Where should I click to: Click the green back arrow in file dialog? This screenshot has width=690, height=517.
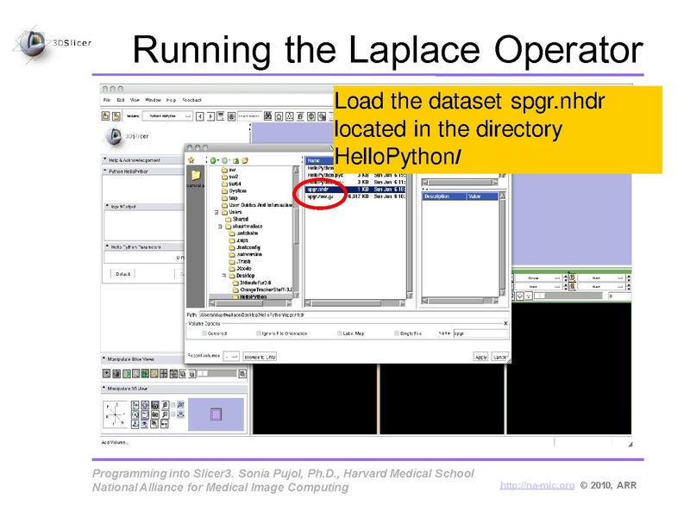[213, 160]
